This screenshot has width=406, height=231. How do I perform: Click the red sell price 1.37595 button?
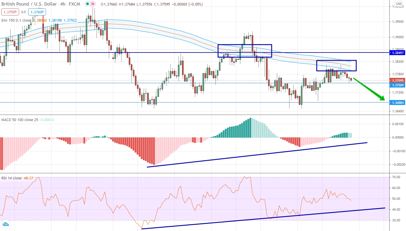[x=11, y=12]
